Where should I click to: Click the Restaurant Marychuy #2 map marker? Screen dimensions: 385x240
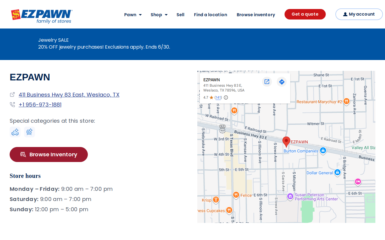346,101
